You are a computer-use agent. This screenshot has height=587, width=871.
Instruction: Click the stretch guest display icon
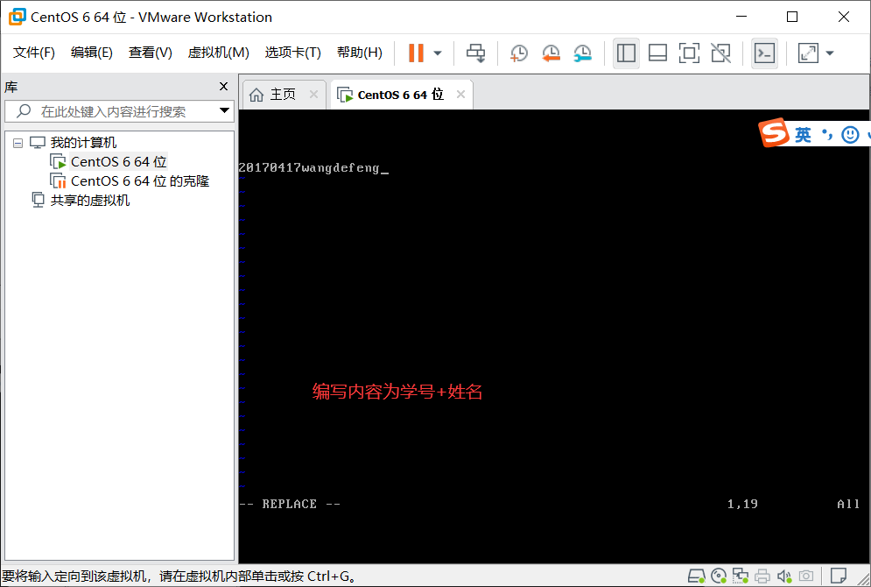pos(808,53)
